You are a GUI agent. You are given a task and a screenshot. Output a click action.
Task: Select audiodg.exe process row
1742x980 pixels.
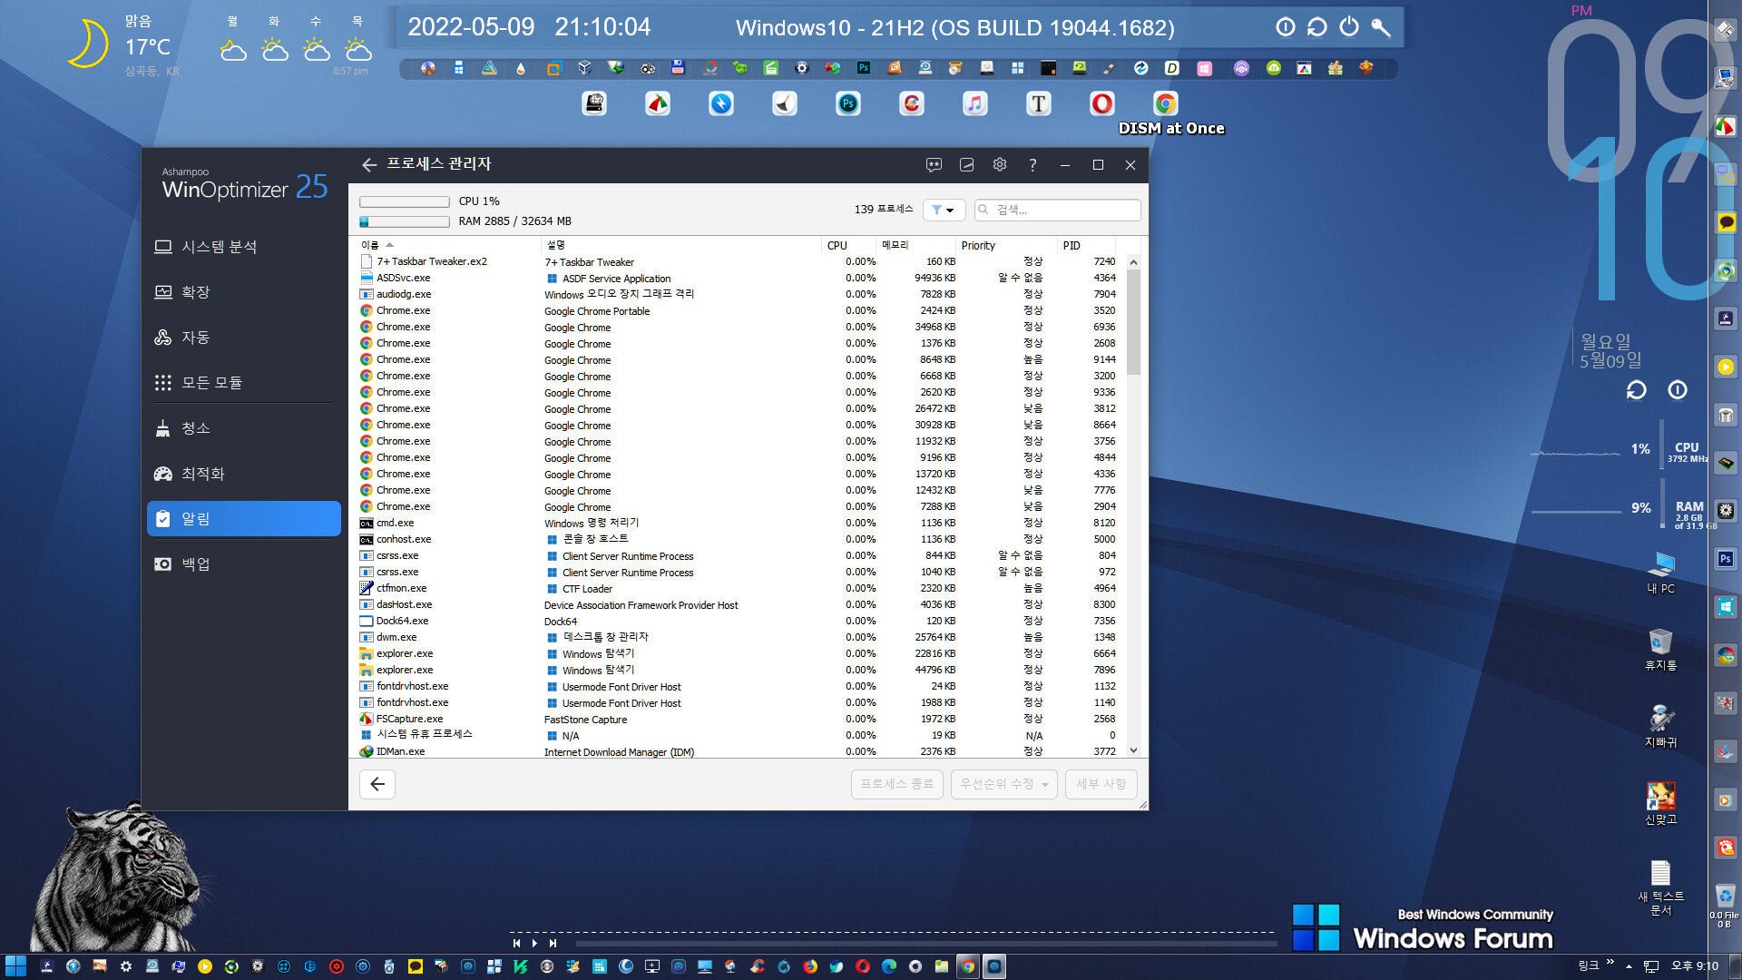point(739,294)
